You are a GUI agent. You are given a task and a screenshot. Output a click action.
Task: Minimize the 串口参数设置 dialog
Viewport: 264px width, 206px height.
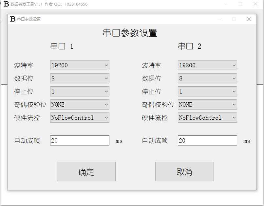219,19
